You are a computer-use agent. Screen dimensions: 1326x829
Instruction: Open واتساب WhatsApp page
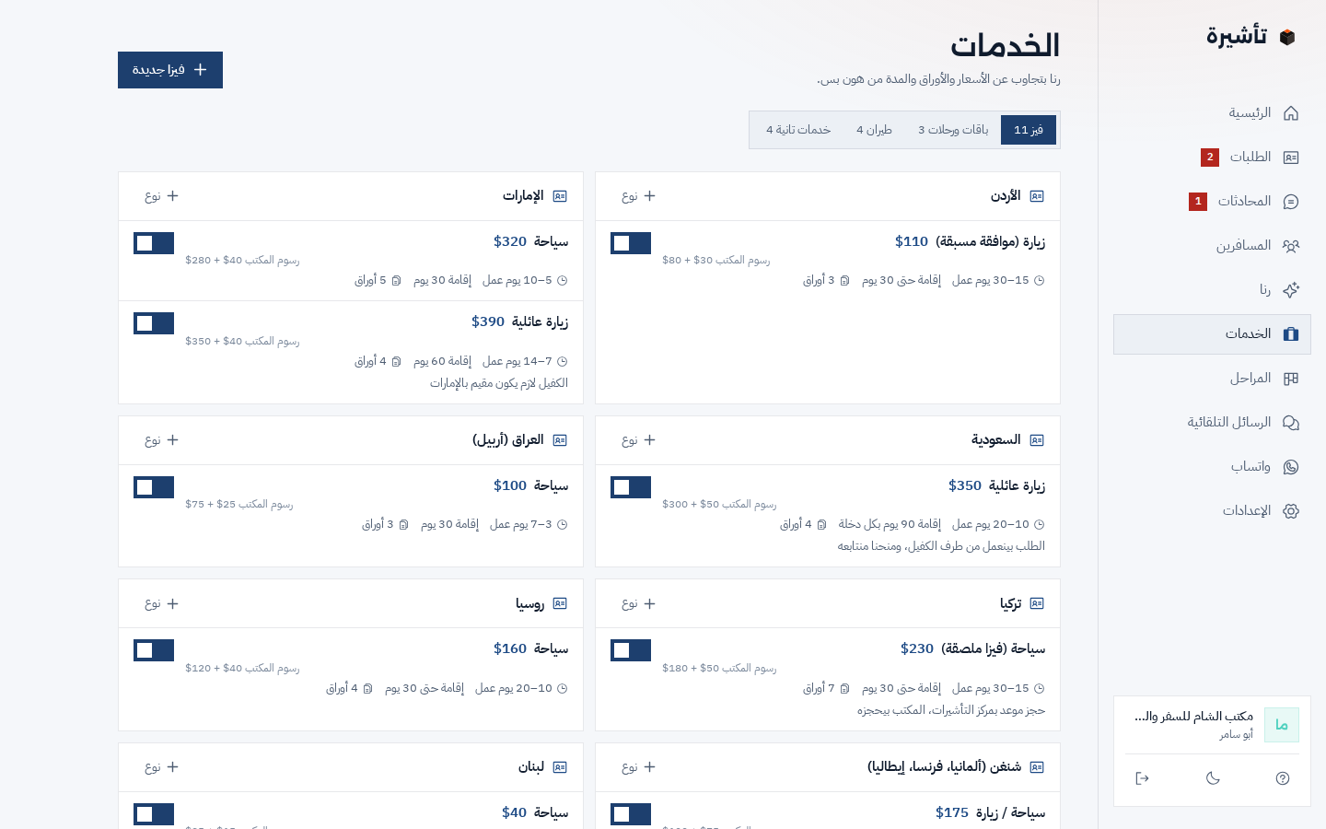pos(1212,467)
